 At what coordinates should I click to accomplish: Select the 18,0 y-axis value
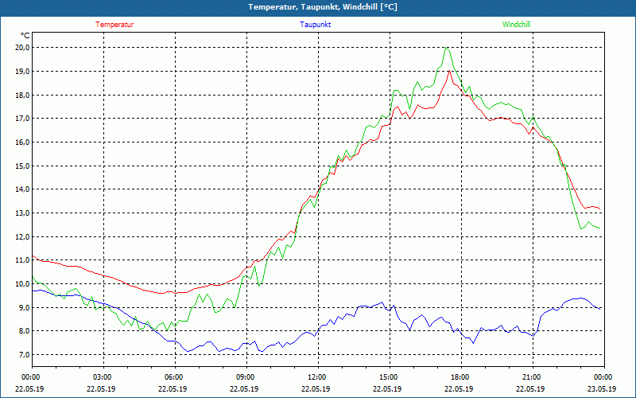click(x=23, y=95)
